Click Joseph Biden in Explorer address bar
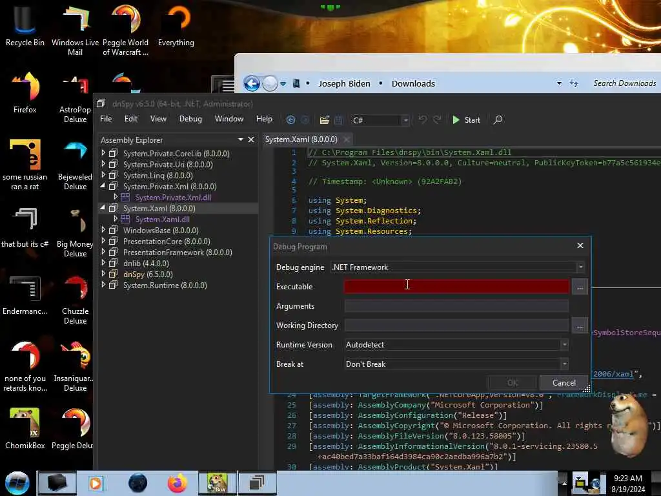The height and width of the screenshot is (496, 661). [344, 83]
